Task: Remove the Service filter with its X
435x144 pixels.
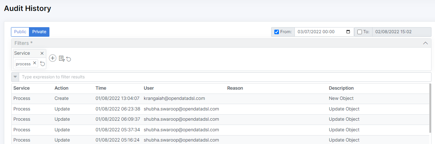Action: click(42, 53)
